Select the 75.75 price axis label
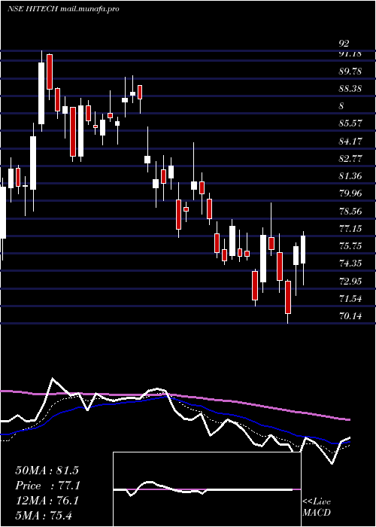The height and width of the screenshot is (527, 376). [x=350, y=246]
